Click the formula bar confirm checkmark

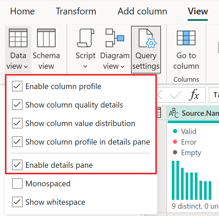tap(176, 95)
